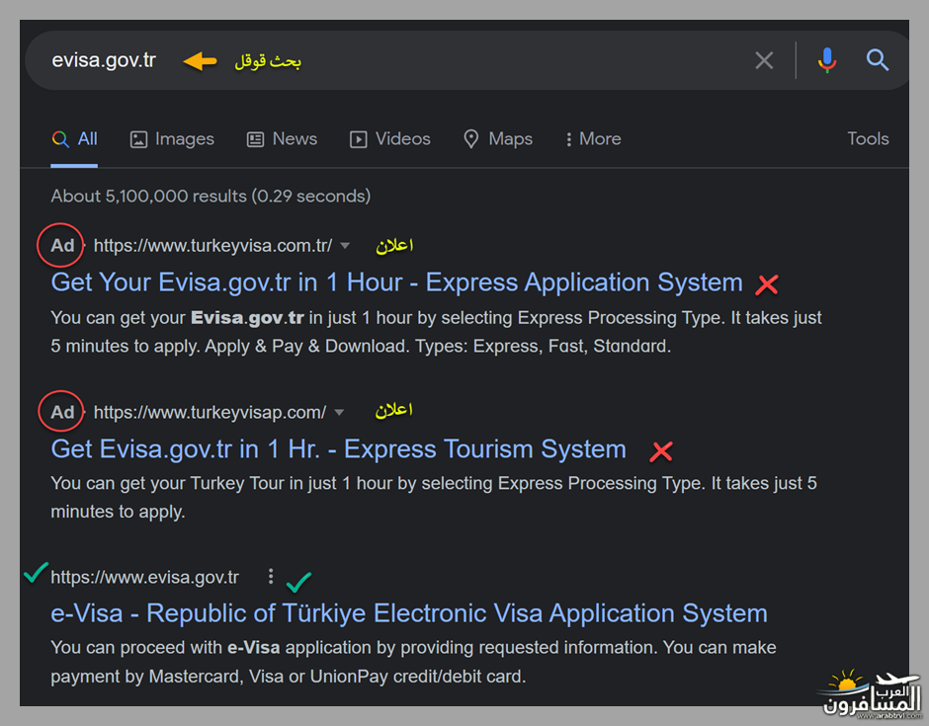Screen dimensions: 929x726
Task: Open three-dot menu beside www.evisa.gov.tr
Action: point(271,576)
